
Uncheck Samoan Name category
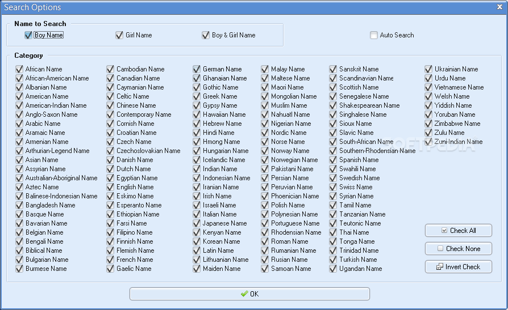[265, 269]
